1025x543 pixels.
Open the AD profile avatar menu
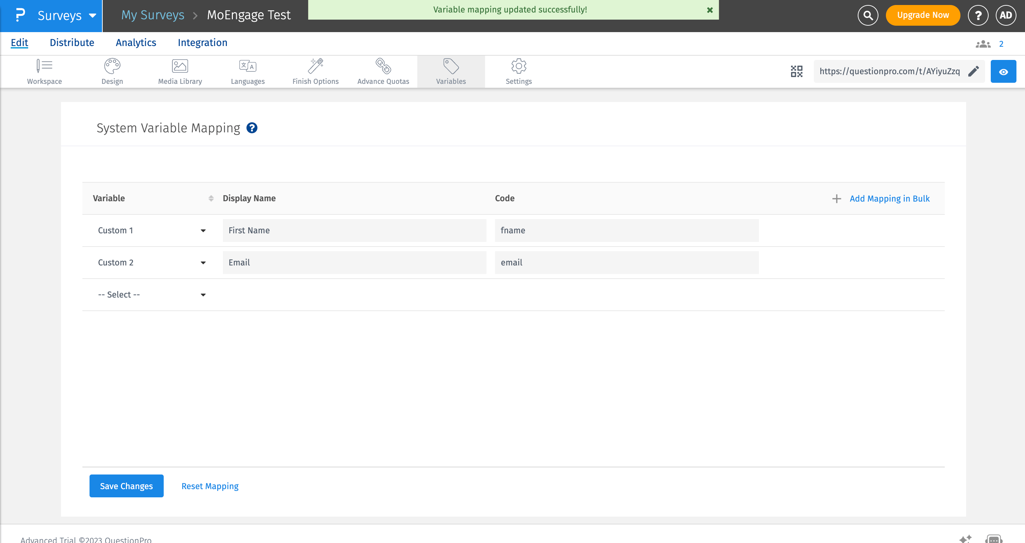[1005, 15]
